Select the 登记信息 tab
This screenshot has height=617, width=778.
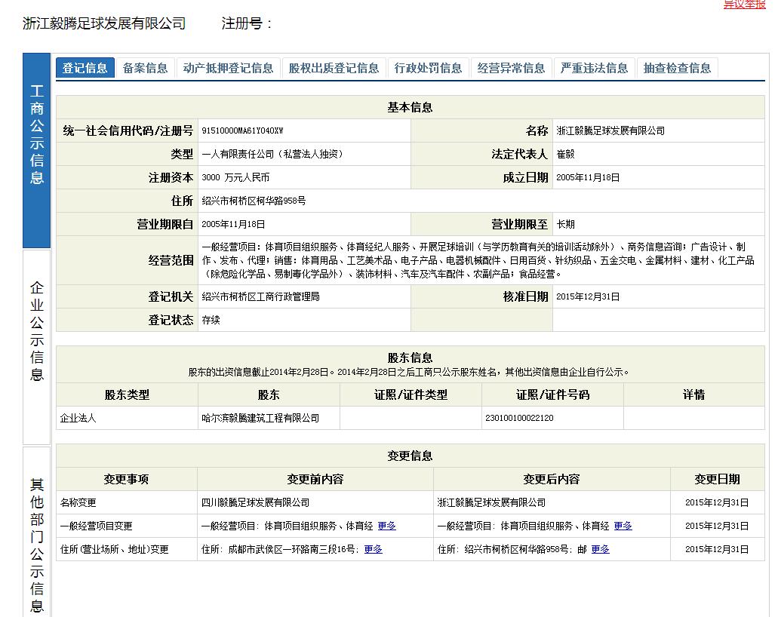85,67
